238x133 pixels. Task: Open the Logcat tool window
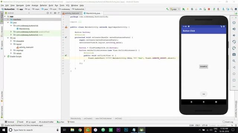31,122
